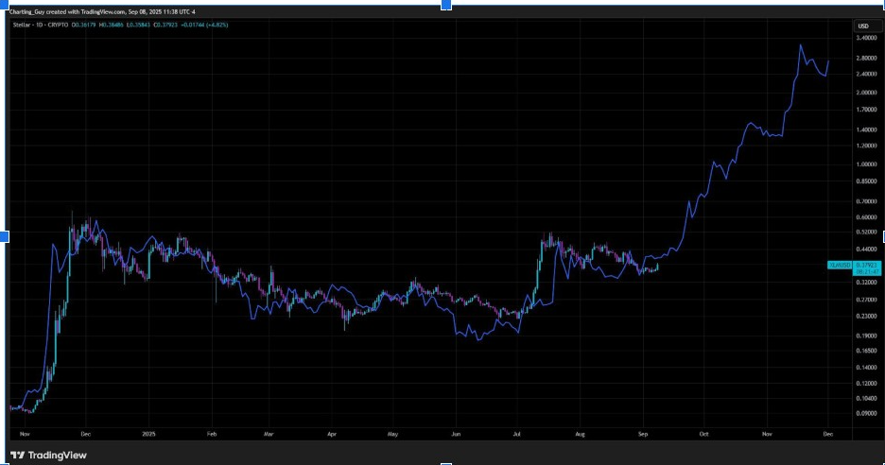Click the 1.20000 price axis label

point(866,146)
